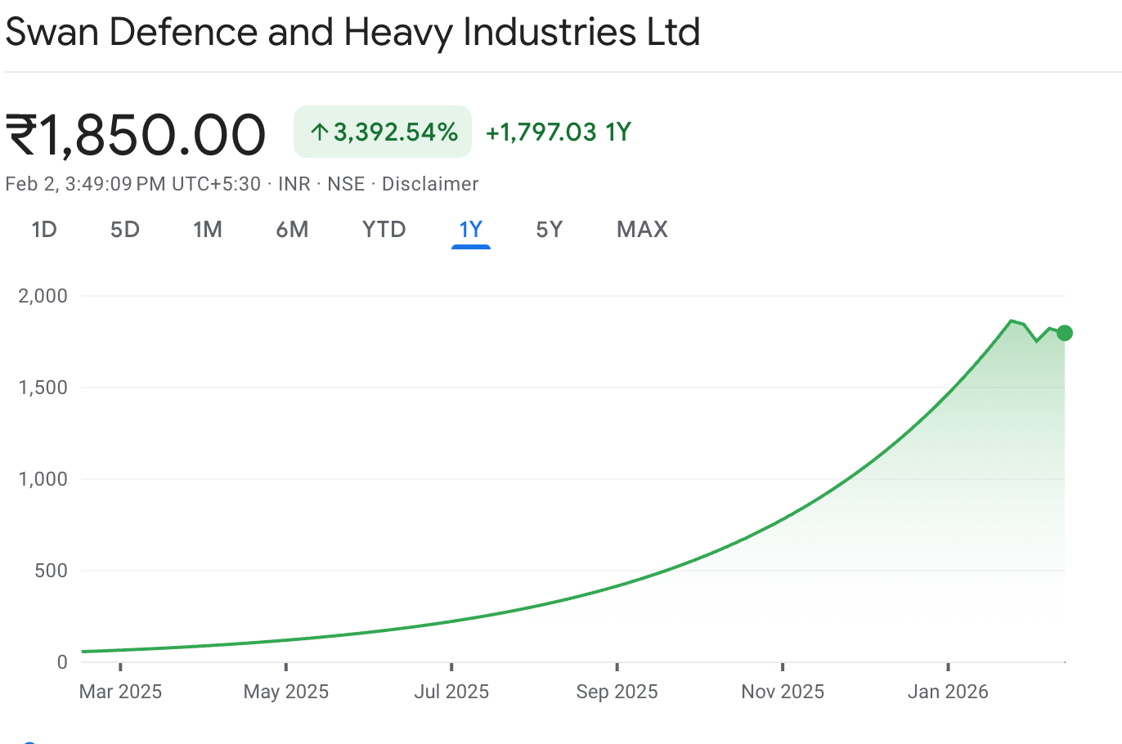Click the up-arrow icon beside 3,392.54%
The image size is (1122, 744).
320,132
